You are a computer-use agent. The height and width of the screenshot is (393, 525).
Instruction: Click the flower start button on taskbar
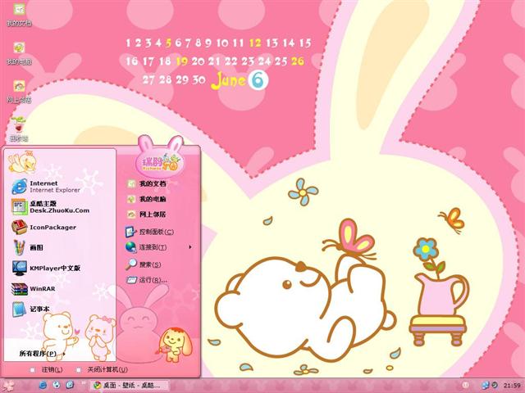9,385
